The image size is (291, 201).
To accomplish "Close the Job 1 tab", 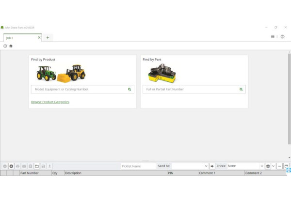I will tap(38, 37).
